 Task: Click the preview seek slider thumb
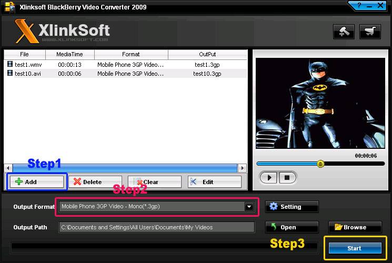[320, 164]
